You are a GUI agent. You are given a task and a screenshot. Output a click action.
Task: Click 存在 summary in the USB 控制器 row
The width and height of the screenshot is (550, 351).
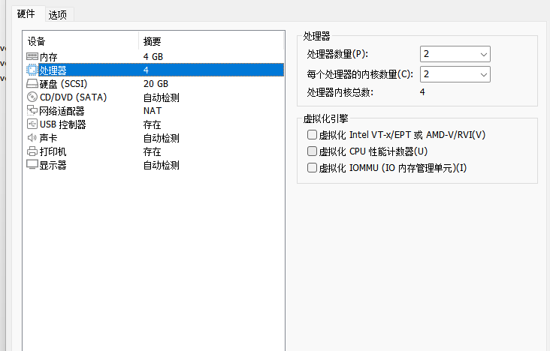point(153,124)
